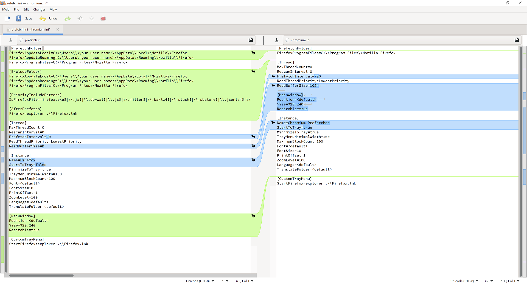Pull the ReadBufferSize=1024 change into prefetch.ini
Screen dimensions: 527x285
[x=273, y=86]
